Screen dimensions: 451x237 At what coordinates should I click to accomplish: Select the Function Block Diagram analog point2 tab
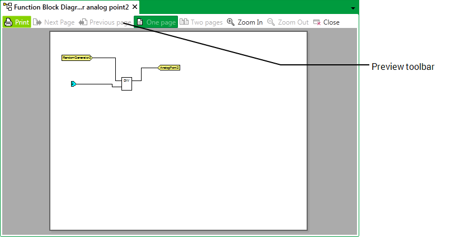tap(71, 7)
